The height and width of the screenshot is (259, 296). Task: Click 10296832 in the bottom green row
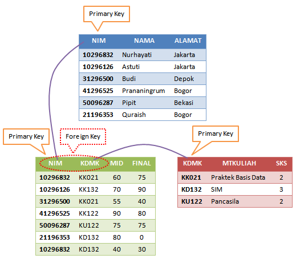tap(55, 249)
